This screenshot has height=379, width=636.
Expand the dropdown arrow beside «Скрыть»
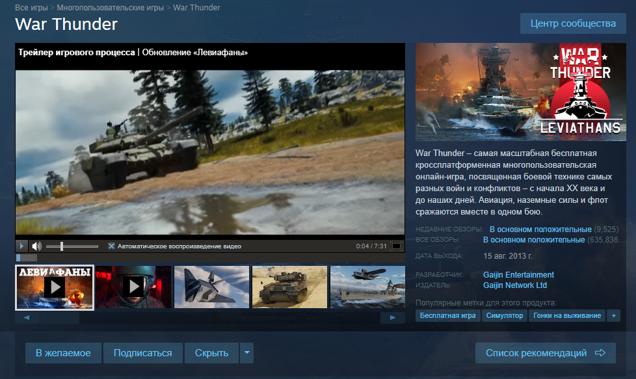coord(246,353)
